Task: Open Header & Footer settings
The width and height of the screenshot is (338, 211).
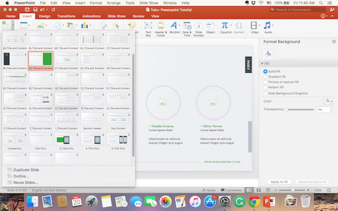Action: click(x=161, y=29)
